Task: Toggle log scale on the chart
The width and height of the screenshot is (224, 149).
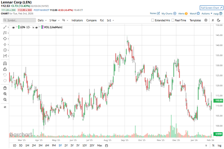Action: 220,145
